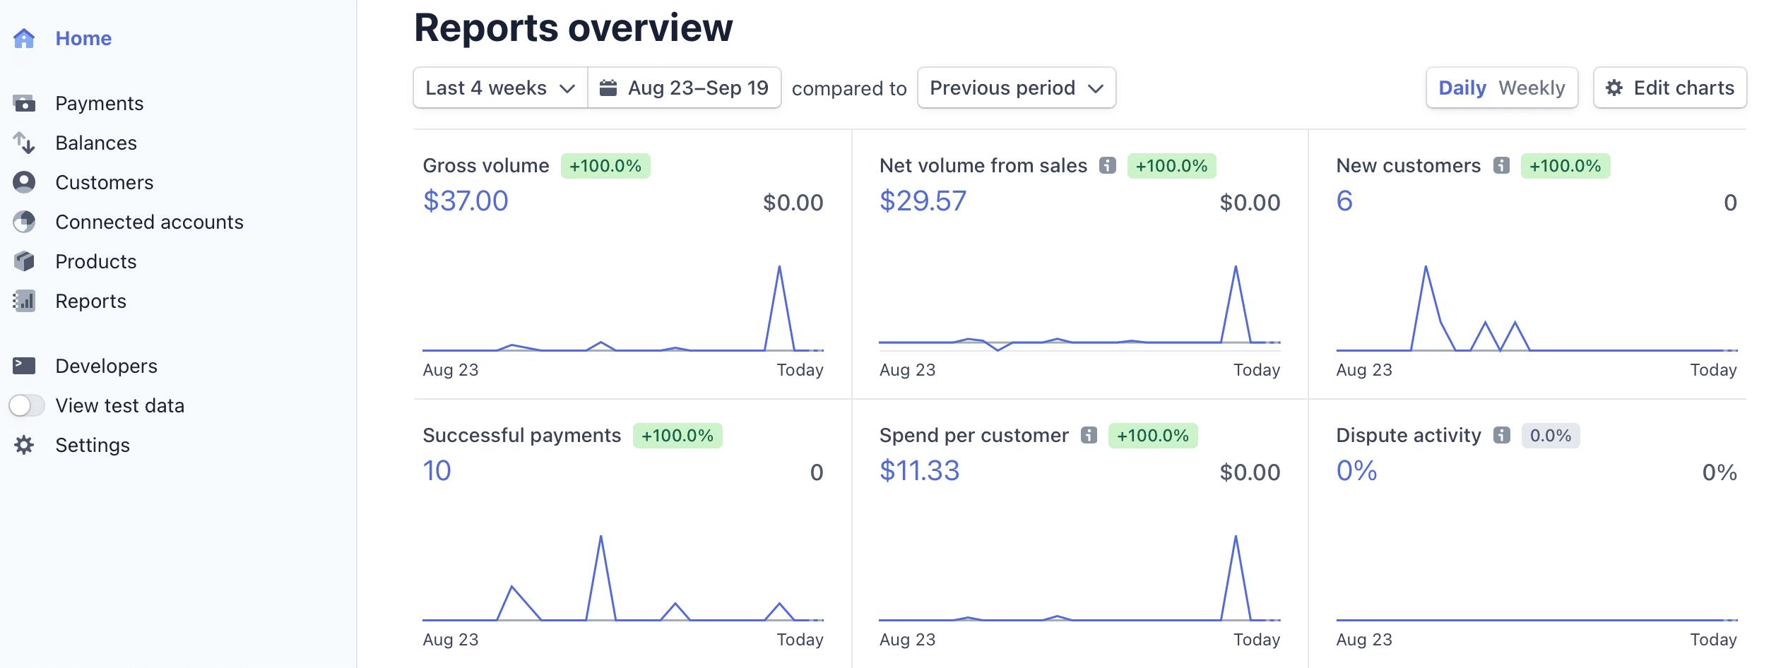Open Reports from the sidebar
The width and height of the screenshot is (1776, 668).
coord(90,302)
